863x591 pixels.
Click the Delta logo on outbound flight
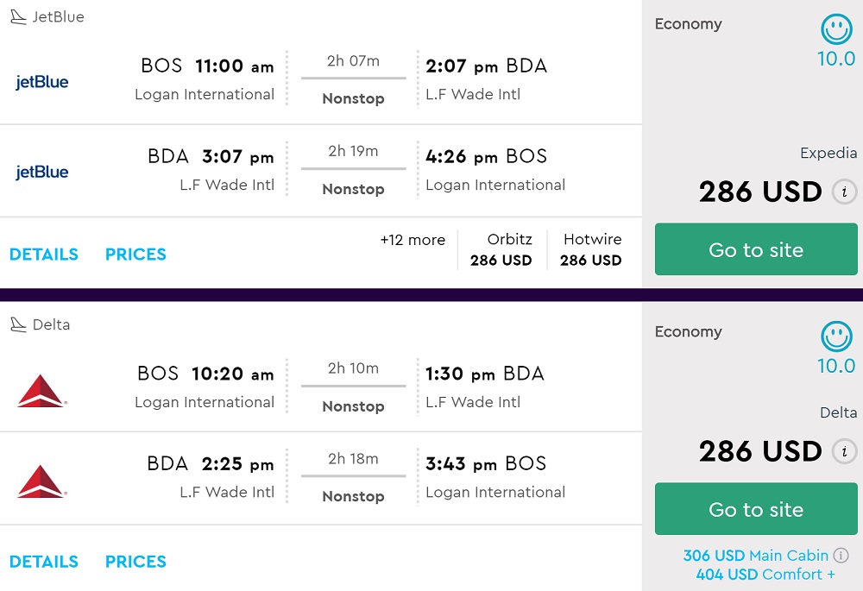pyautogui.click(x=41, y=391)
